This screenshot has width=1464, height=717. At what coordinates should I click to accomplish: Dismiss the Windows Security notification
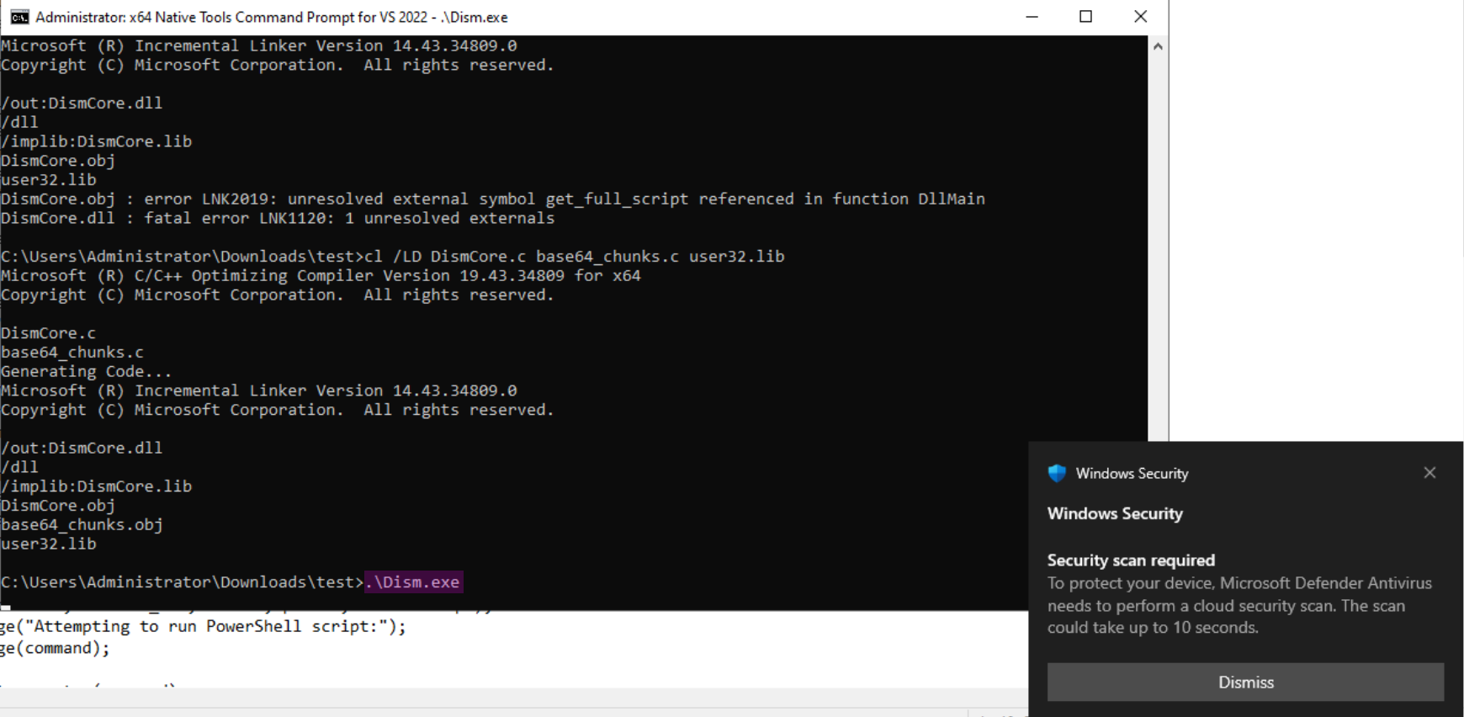pos(1245,682)
